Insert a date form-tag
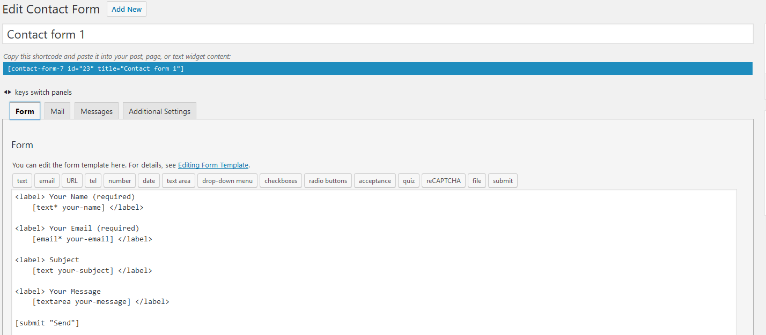The width and height of the screenshot is (766, 335). (x=149, y=180)
